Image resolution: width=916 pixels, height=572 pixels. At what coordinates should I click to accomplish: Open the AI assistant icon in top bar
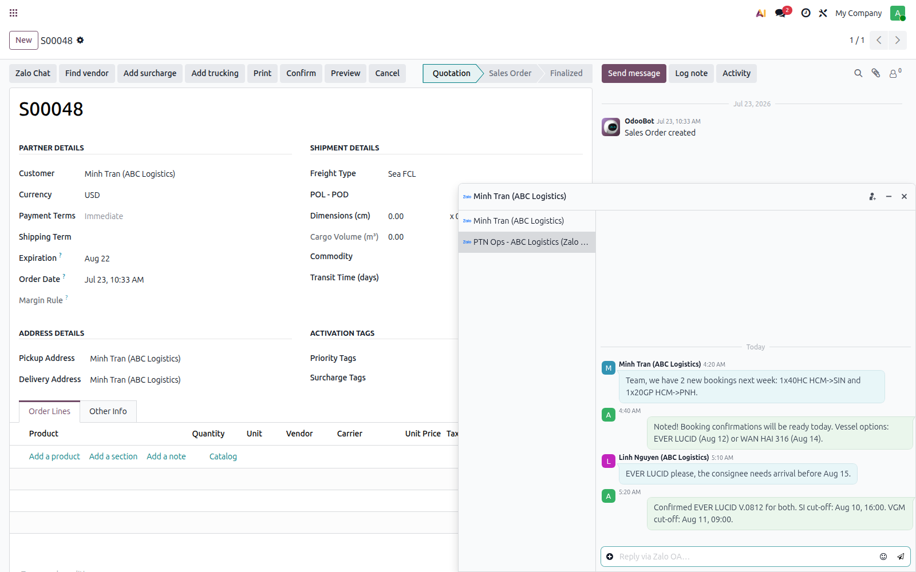click(x=761, y=13)
